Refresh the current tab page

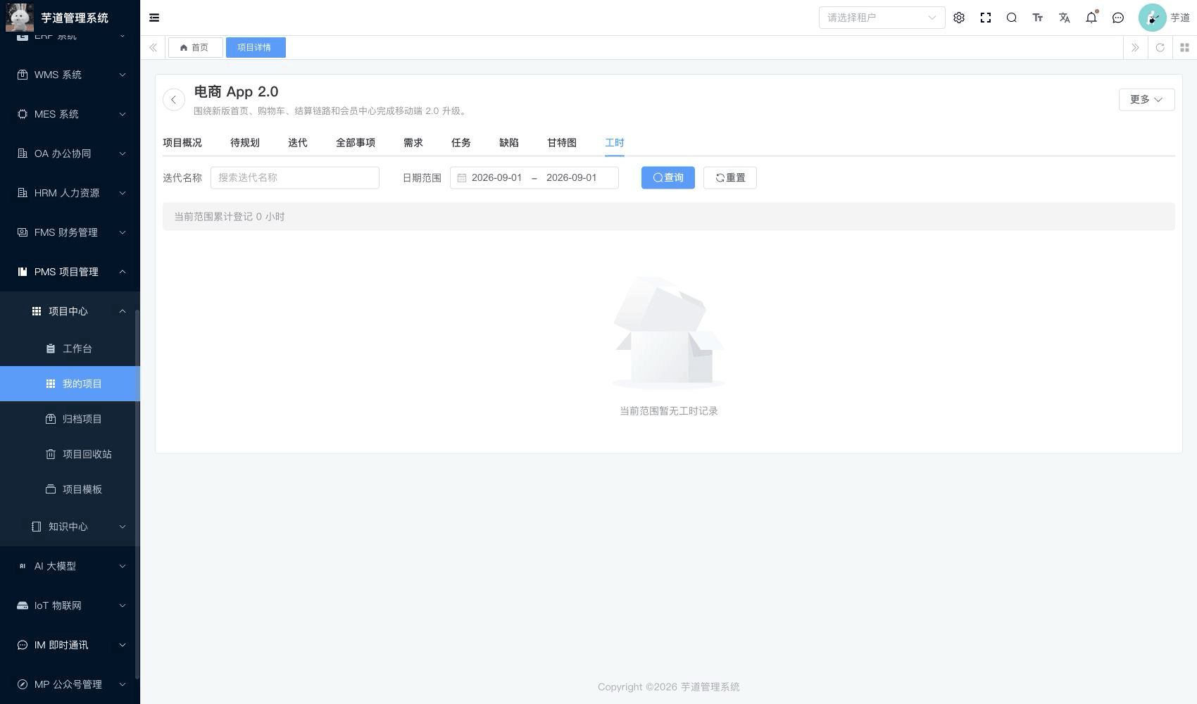(1160, 47)
